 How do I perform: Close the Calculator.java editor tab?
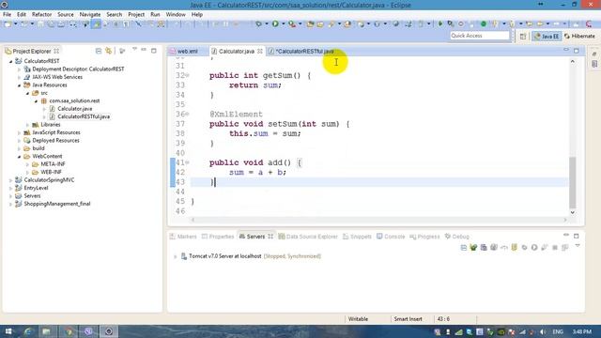point(260,51)
